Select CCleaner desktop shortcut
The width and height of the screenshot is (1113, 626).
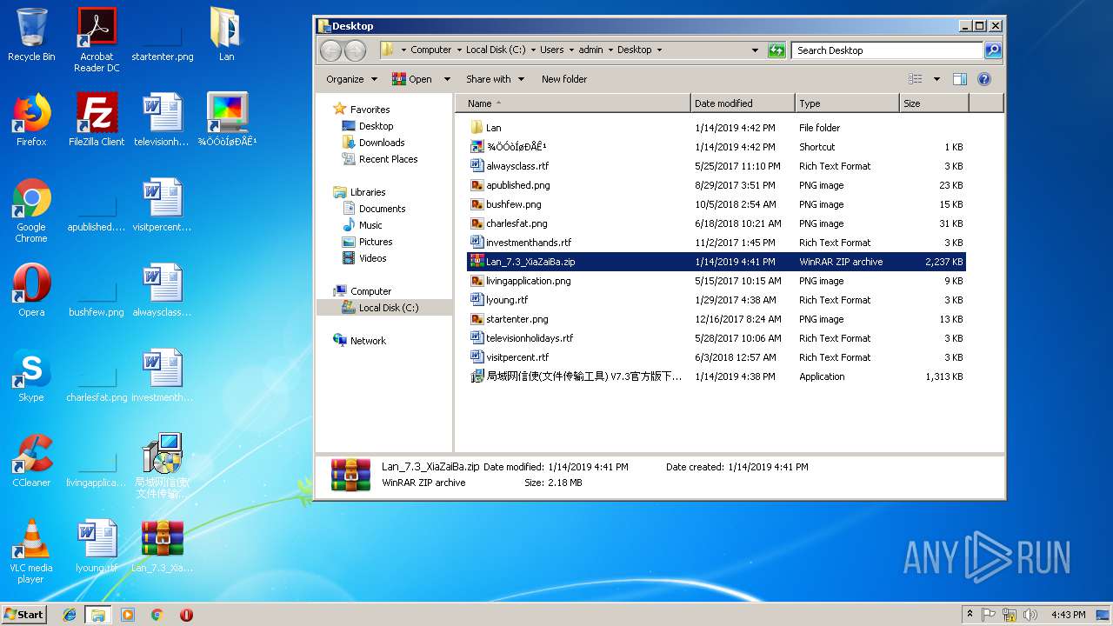(31, 461)
